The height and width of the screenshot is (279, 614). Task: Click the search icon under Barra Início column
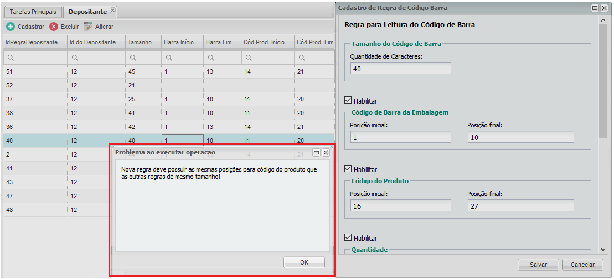coord(169,58)
